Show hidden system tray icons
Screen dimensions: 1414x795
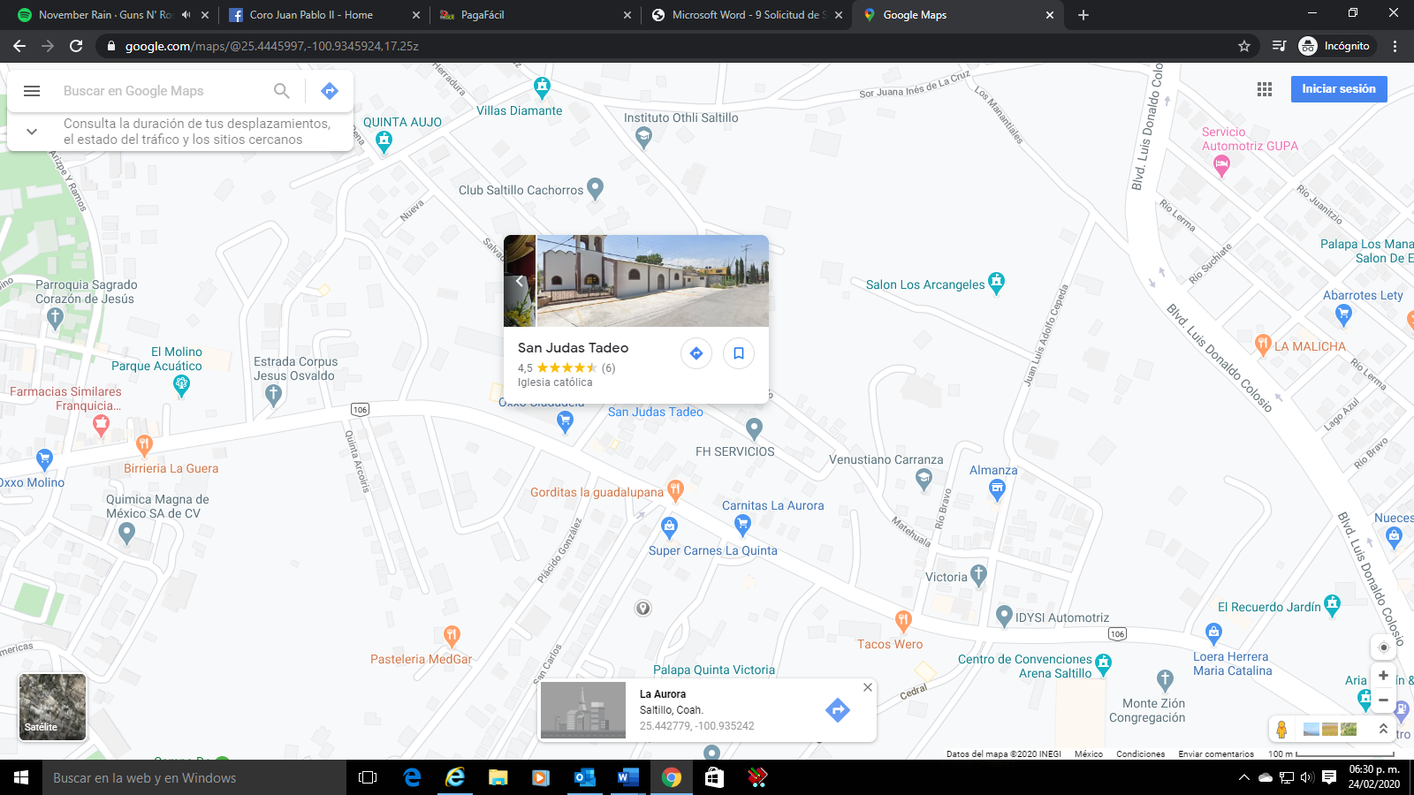pos(1244,778)
